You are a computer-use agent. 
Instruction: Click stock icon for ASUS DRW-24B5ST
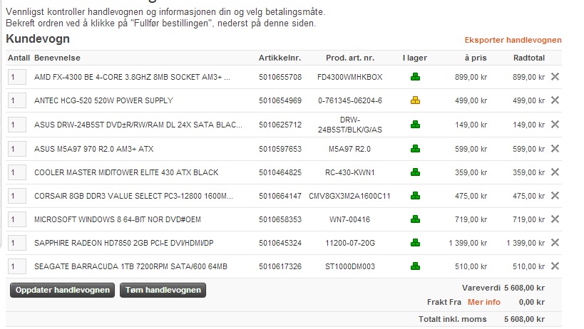(x=415, y=125)
